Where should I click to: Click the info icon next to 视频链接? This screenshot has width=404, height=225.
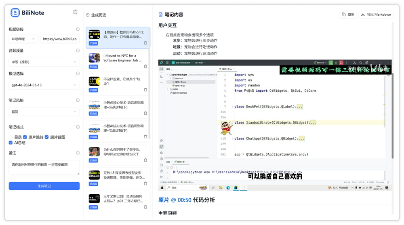coord(78,29)
